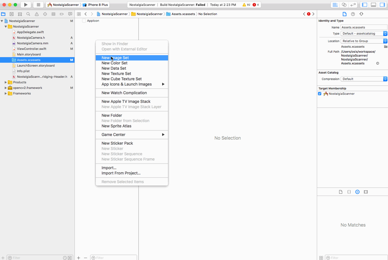
Task: Open the Object library icon
Action: tap(357, 192)
